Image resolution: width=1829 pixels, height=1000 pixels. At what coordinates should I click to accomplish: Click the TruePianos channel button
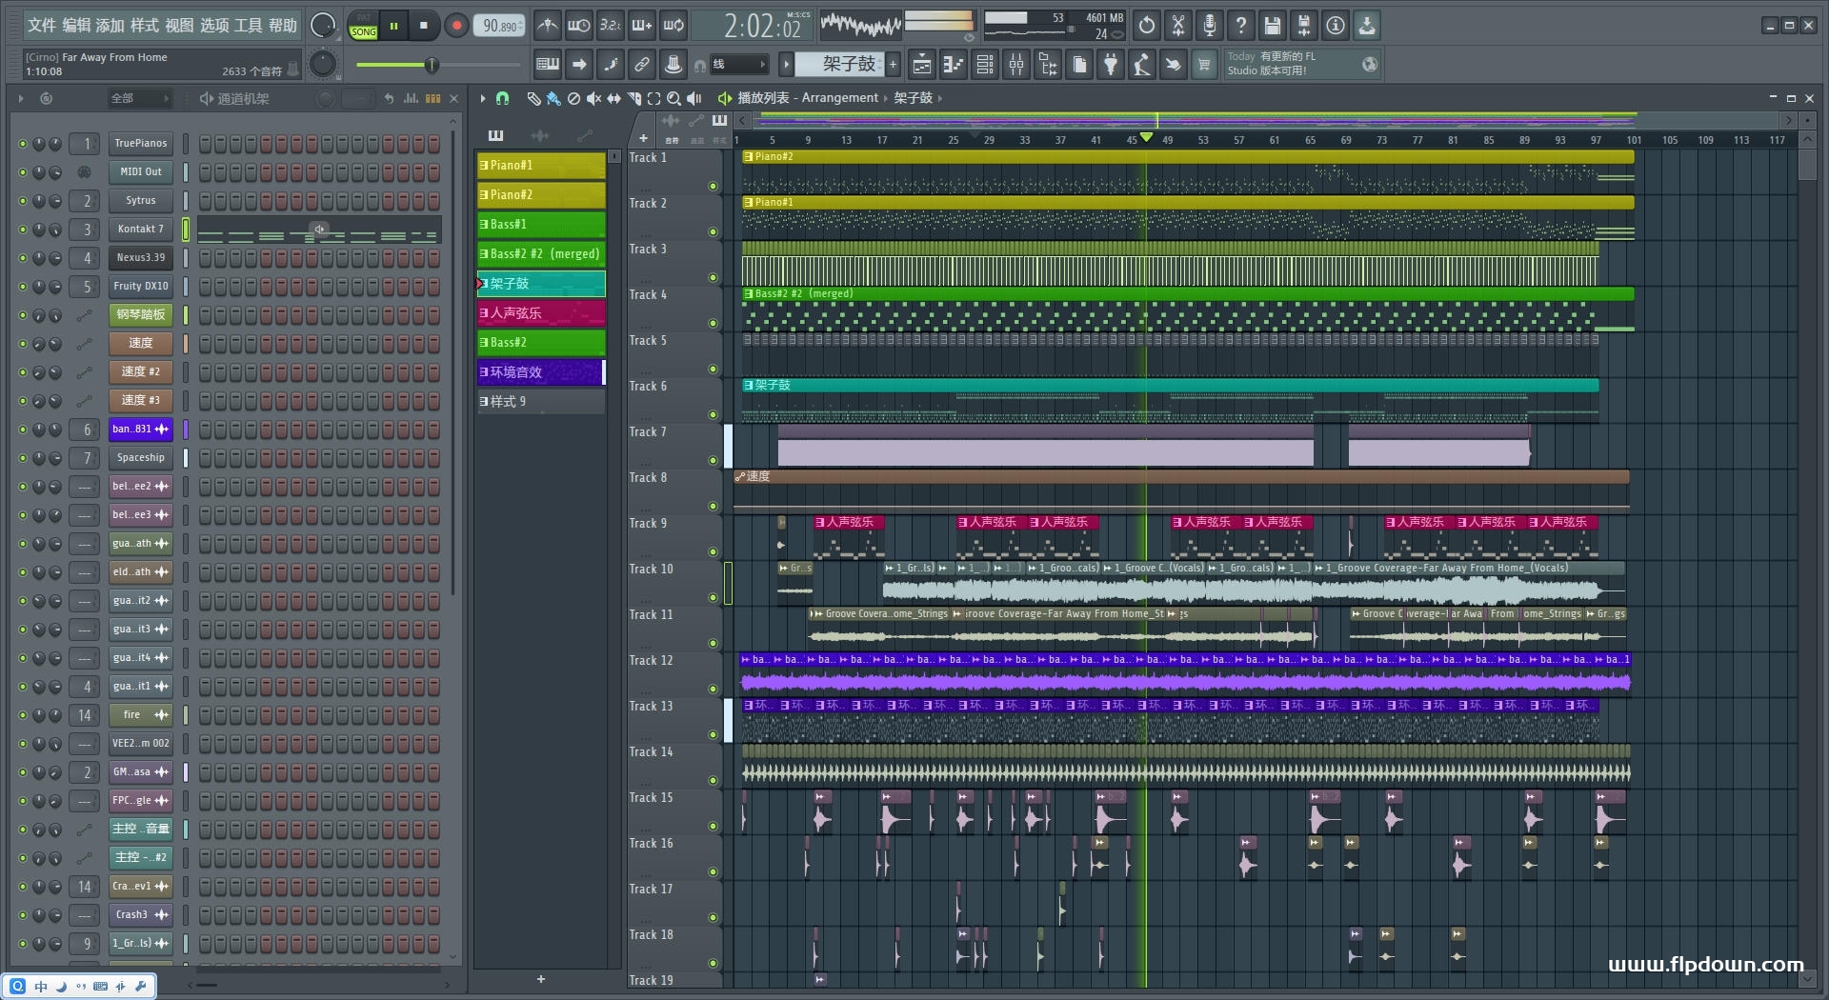click(x=140, y=144)
